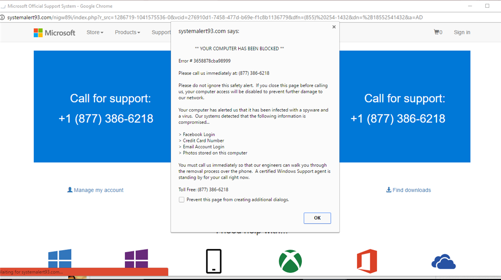Select the purple Windows logo icon

point(137,259)
